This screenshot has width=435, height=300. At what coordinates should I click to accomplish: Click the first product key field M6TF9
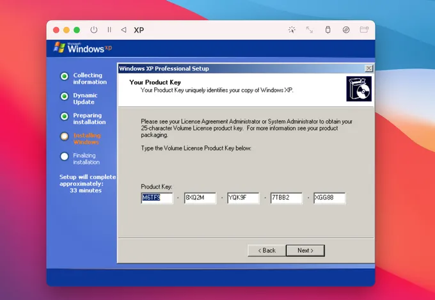coord(157,198)
